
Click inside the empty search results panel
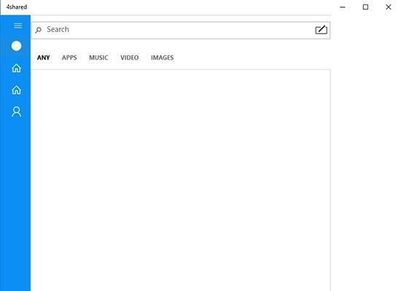181,180
